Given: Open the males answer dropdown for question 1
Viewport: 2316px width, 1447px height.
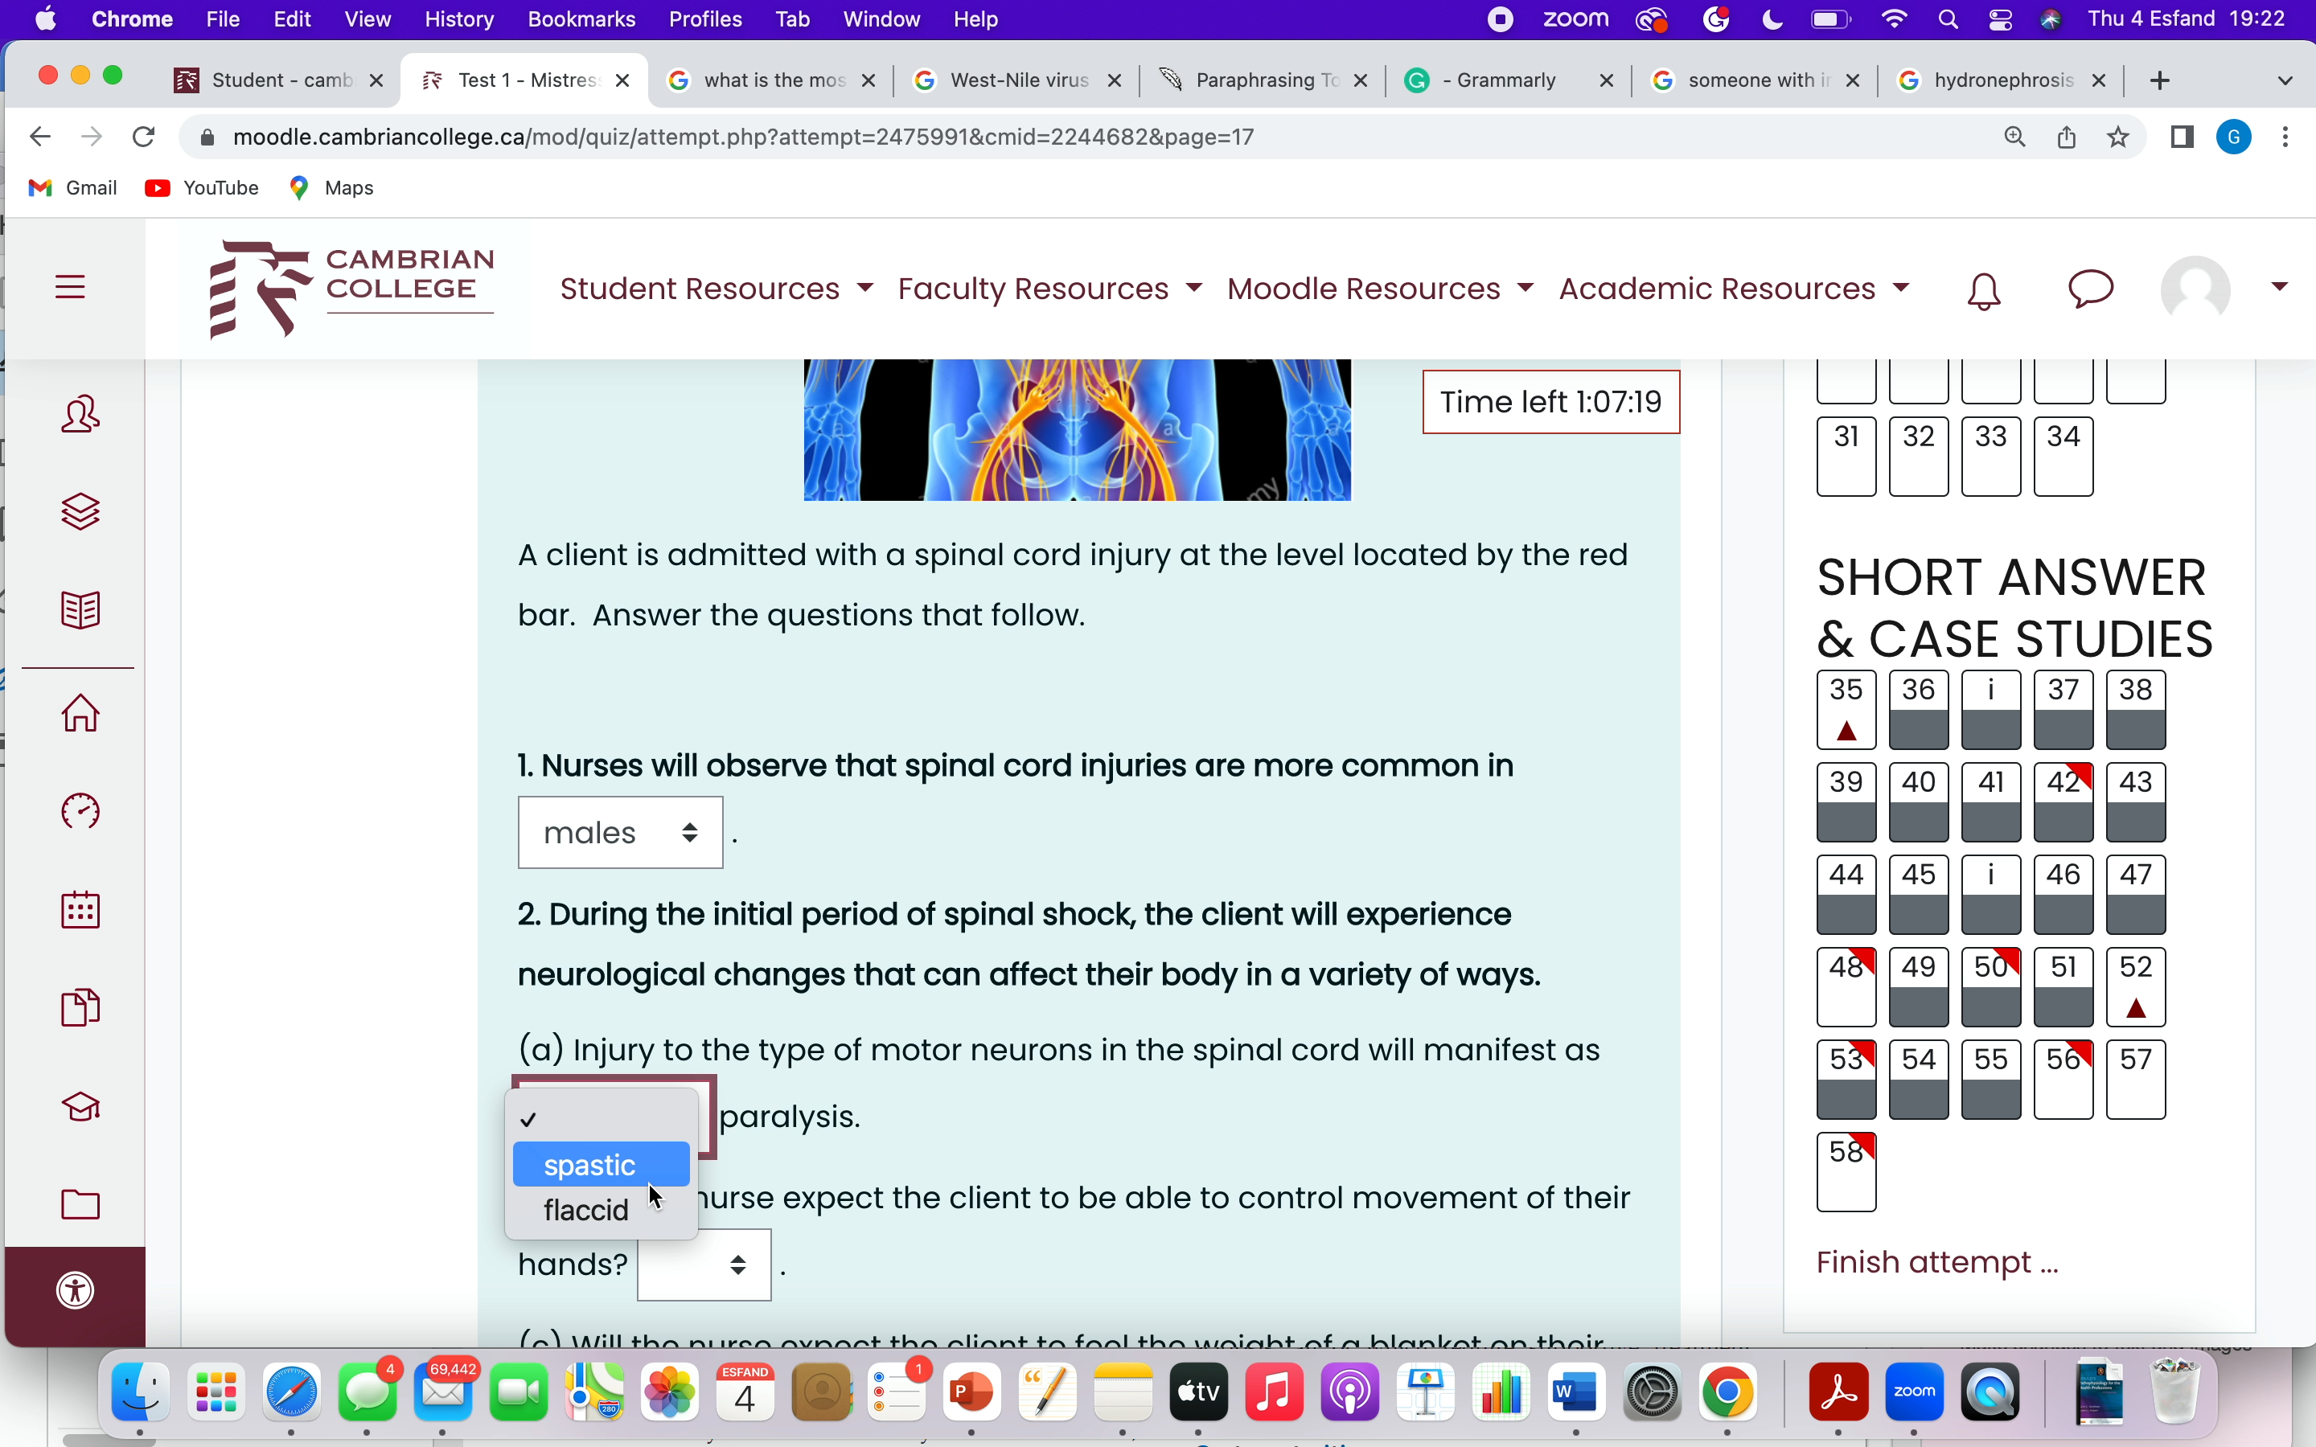Looking at the screenshot, I should 618,832.
